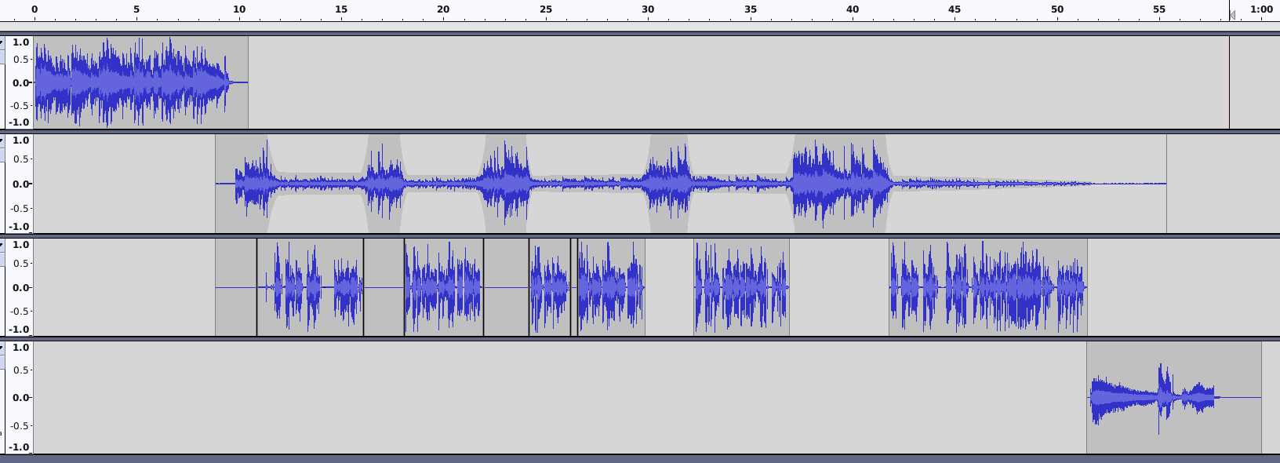
Task: Click the 10 second mark on ruler
Action: pos(239,9)
